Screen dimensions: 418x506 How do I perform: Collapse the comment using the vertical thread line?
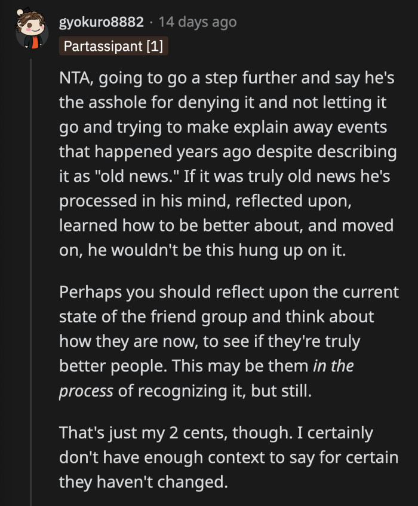32,269
